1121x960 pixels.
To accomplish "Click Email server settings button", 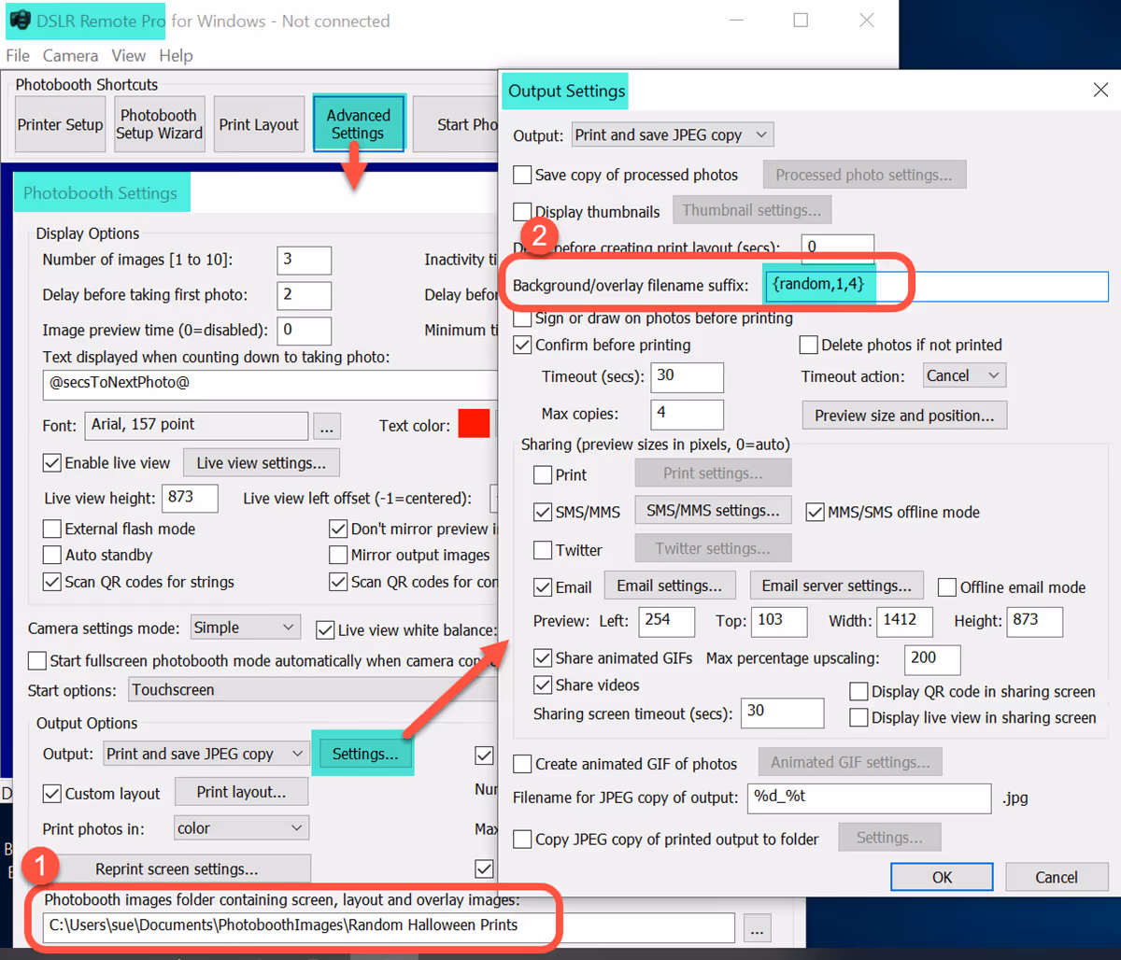I will (836, 586).
